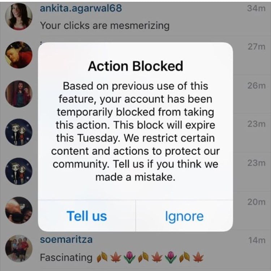271x271 pixels.
Task: Open the ankita.agarwal68 username link
Action: tap(81, 8)
